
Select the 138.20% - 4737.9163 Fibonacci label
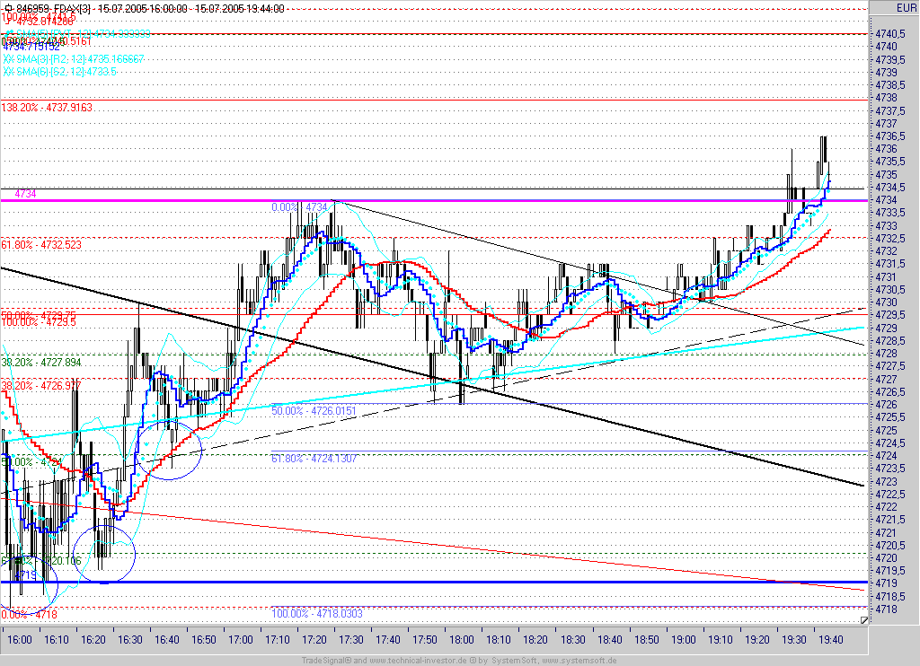point(47,108)
